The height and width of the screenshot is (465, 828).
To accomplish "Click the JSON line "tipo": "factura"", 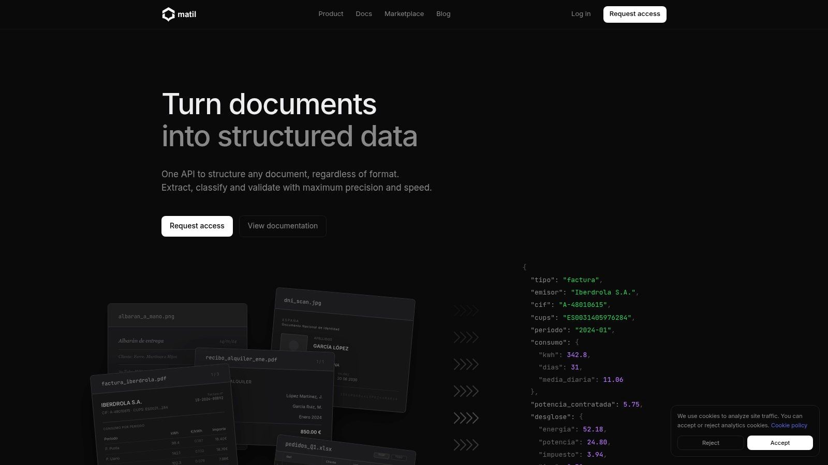I will (567, 280).
